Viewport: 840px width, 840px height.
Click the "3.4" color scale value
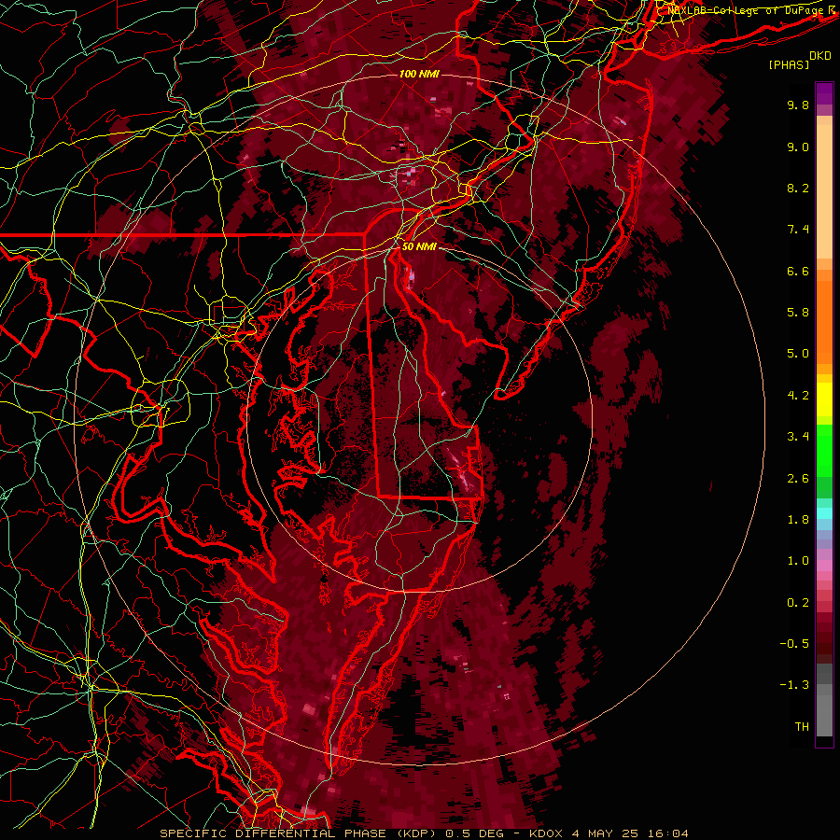(x=798, y=437)
